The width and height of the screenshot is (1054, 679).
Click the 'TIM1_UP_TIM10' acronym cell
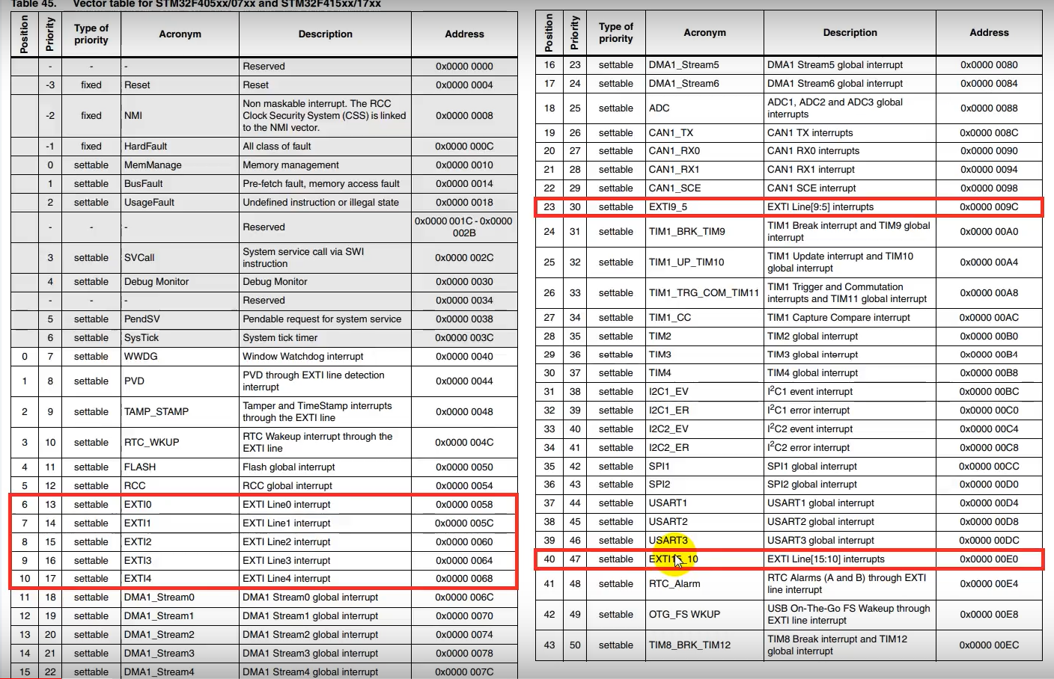coord(704,262)
